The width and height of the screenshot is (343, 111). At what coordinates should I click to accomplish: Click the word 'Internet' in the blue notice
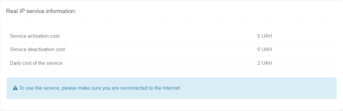pyautogui.click(x=171, y=88)
